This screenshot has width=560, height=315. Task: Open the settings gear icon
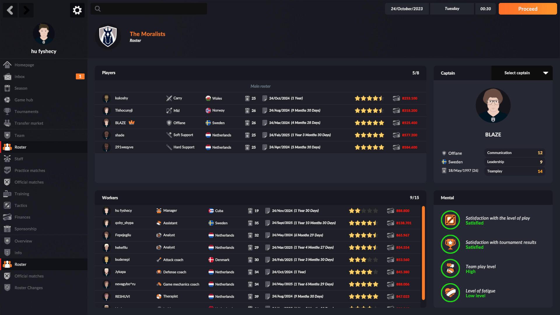click(x=77, y=10)
